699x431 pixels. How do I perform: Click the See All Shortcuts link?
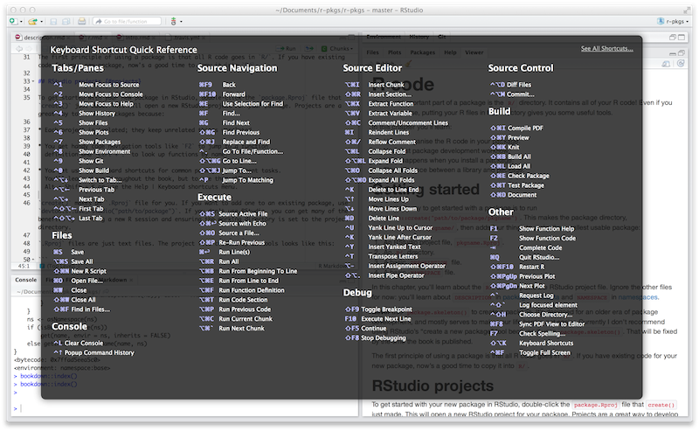(x=606, y=49)
